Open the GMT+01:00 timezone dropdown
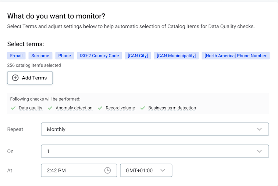Image resolution: width=278 pixels, height=186 pixels. coord(146,171)
